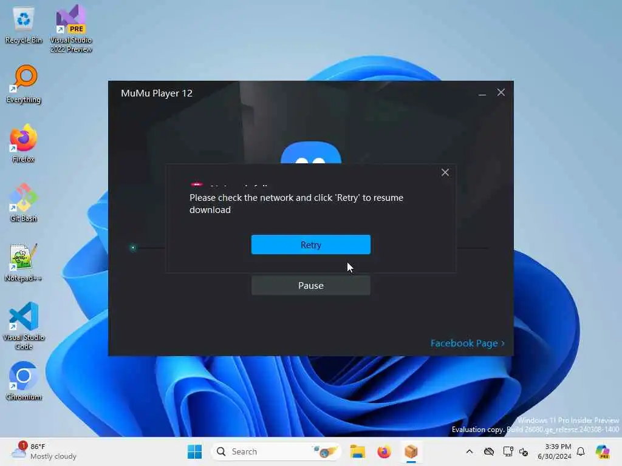Select Visual Studio 2022 Preview desktop icon
This screenshot has height=466, width=622.
[71, 29]
